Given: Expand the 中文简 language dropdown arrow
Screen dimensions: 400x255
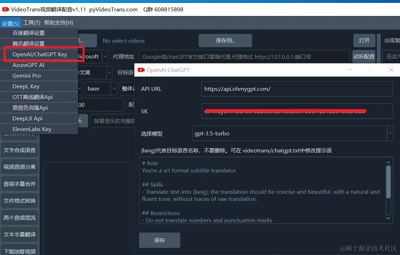Looking at the screenshot, I should 109,72.
